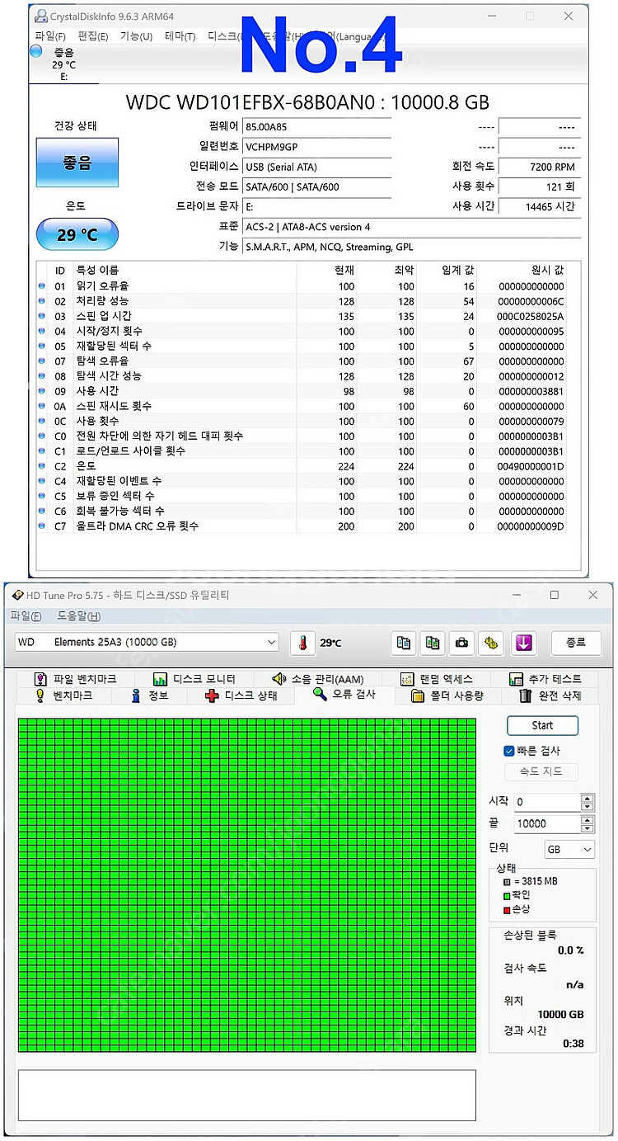Open the 파일(F) menu in CrystalDiskInfo
Viewport: 618px width, 1141px height.
[50, 36]
